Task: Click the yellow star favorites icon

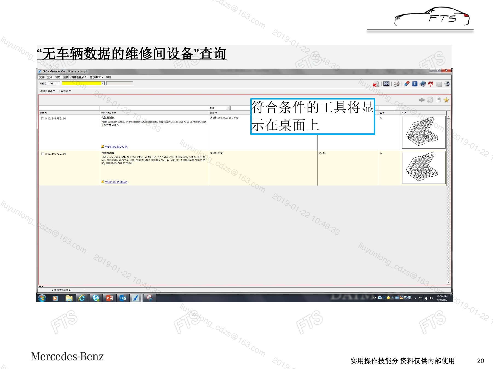Action: pyautogui.click(x=446, y=100)
